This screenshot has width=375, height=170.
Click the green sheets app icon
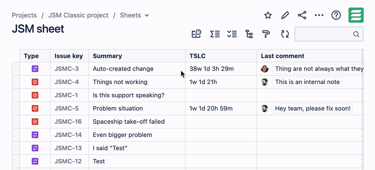(x=356, y=15)
